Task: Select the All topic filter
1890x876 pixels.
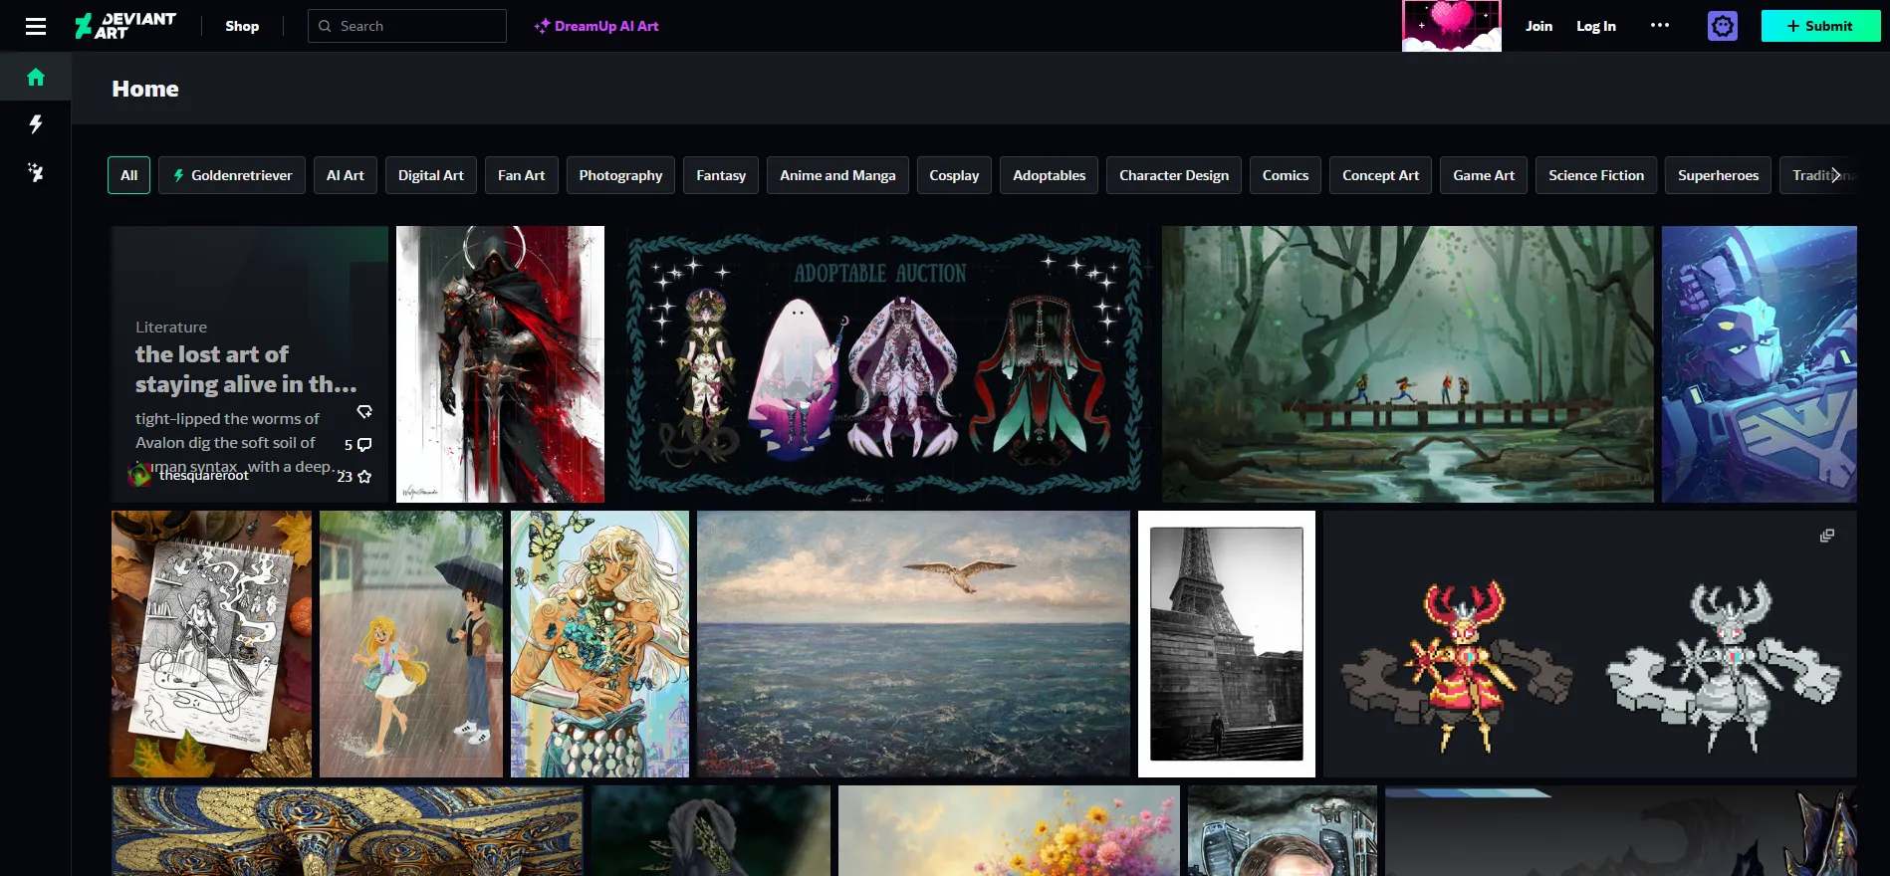Action: pyautogui.click(x=129, y=175)
